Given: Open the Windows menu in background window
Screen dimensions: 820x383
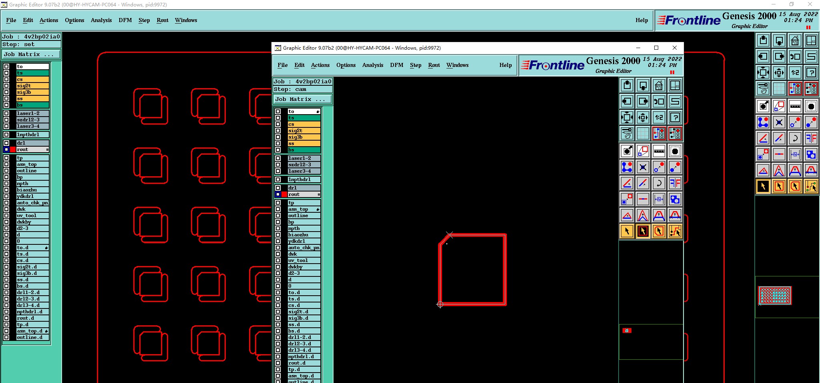Looking at the screenshot, I should 186,20.
